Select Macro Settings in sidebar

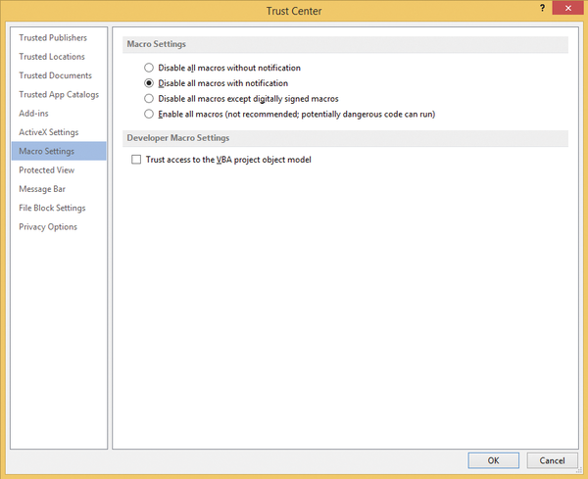point(59,151)
